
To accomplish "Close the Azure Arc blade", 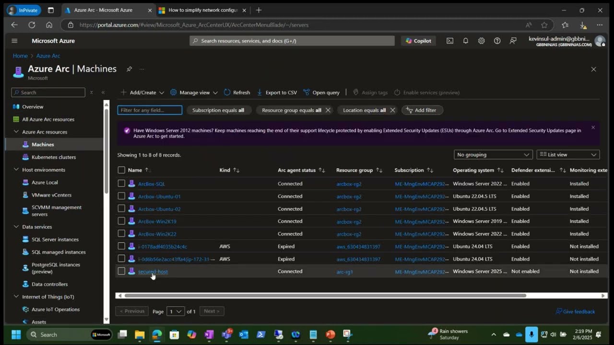I will pyautogui.click(x=593, y=69).
